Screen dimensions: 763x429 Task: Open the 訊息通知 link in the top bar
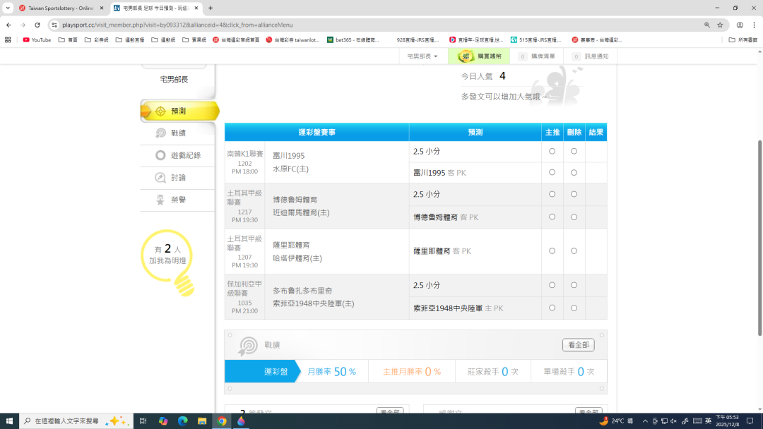tap(590, 56)
